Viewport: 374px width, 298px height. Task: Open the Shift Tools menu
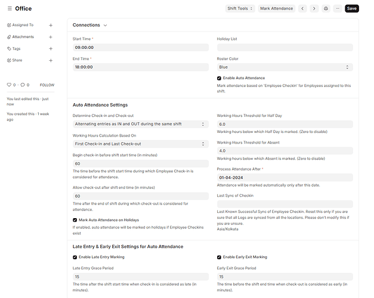(x=240, y=8)
